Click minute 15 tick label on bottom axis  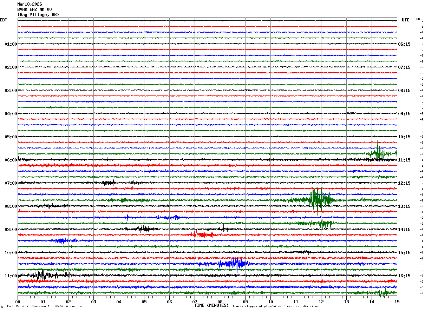pos(397,302)
